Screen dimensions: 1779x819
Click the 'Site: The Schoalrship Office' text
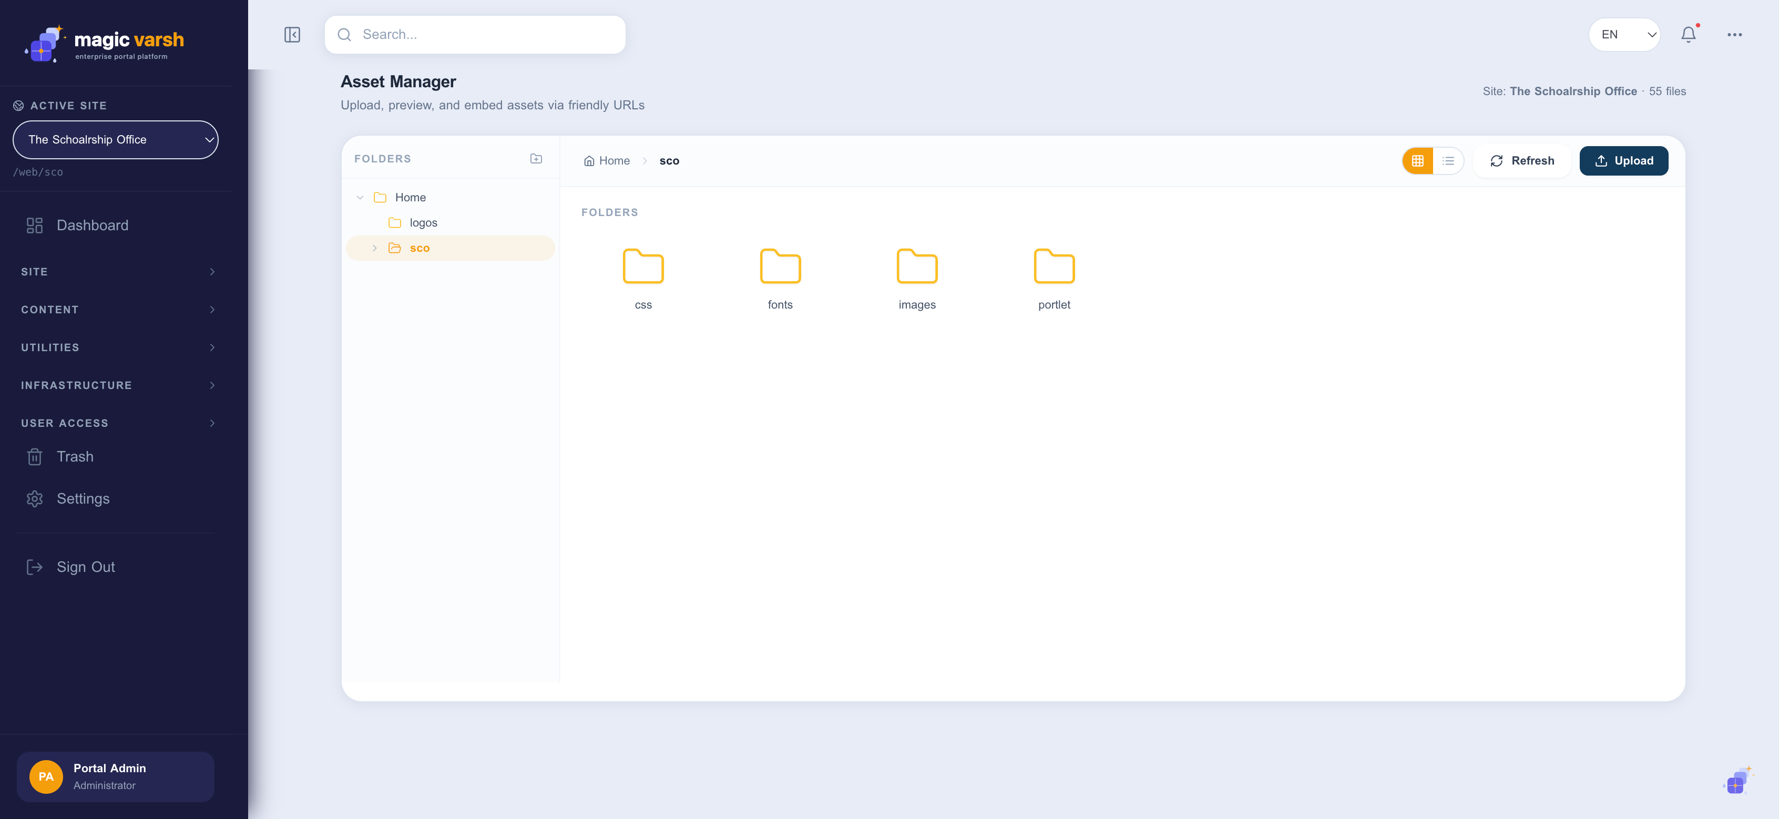pyautogui.click(x=1559, y=91)
